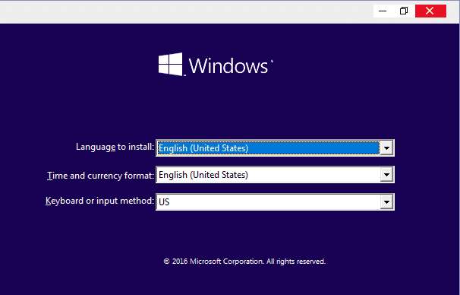Close the window with the red X
This screenshot has height=295, width=460.
[430, 11]
